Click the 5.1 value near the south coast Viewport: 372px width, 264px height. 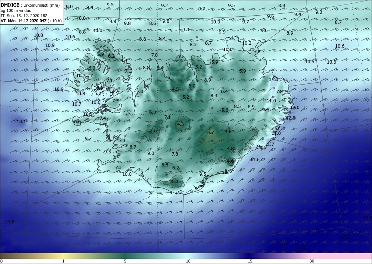175,182
